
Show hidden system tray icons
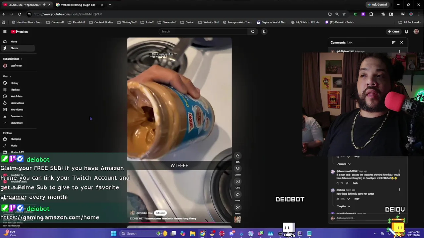(375, 233)
